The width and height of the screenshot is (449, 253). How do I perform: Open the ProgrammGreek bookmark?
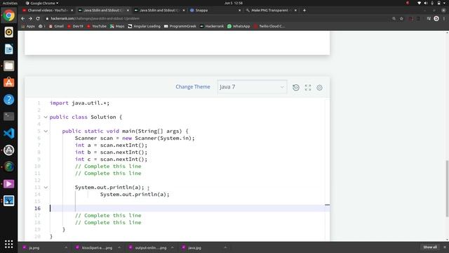180,26
